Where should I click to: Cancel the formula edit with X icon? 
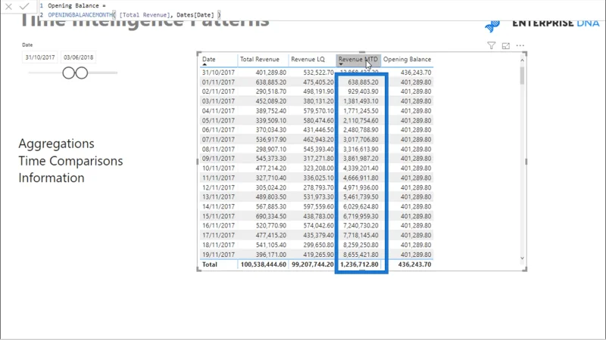tap(8, 7)
